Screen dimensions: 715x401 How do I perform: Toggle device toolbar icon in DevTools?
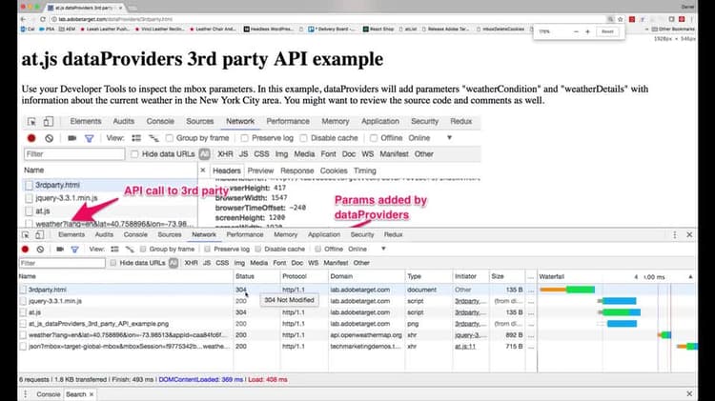[40, 234]
